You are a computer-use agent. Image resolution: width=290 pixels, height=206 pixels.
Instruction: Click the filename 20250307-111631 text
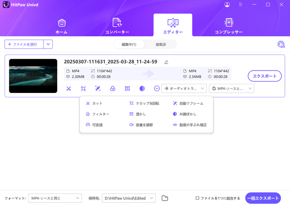(110, 62)
